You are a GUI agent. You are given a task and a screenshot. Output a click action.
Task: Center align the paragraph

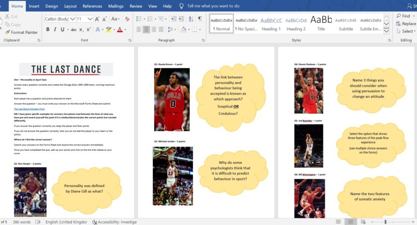[x=146, y=29]
